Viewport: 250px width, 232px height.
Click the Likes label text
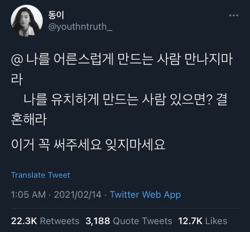216,221
